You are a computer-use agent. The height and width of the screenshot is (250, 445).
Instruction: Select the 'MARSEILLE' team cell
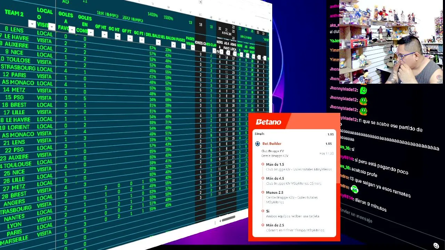[14, 240]
